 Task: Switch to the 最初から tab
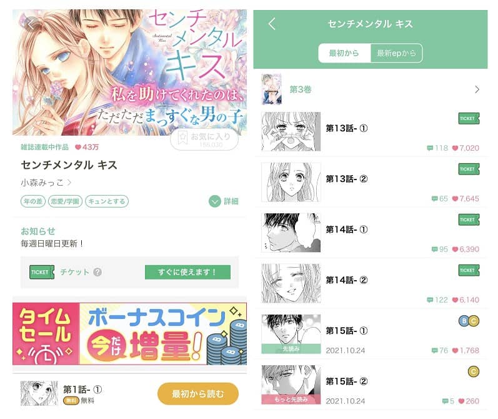(344, 53)
